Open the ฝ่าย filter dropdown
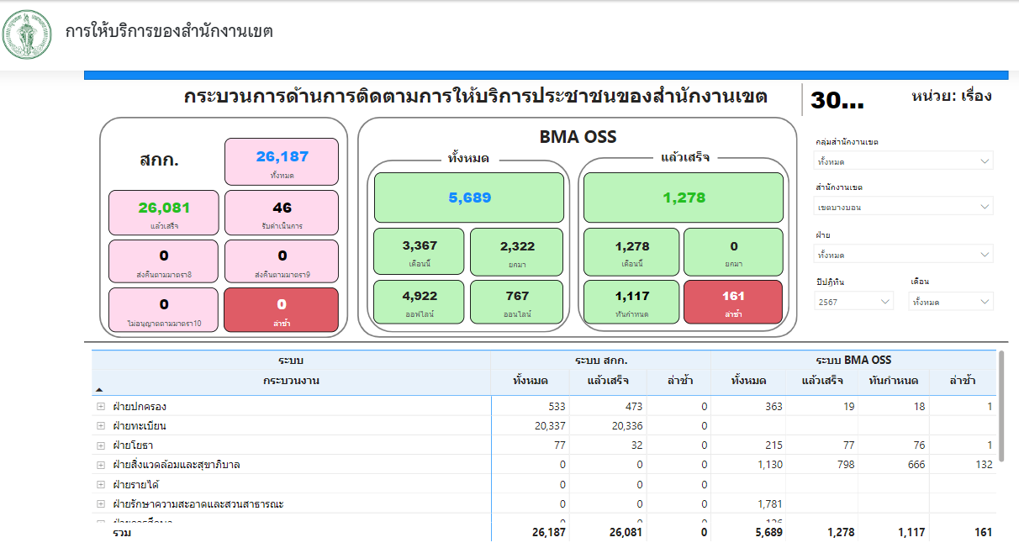The image size is (1019, 548). (903, 255)
